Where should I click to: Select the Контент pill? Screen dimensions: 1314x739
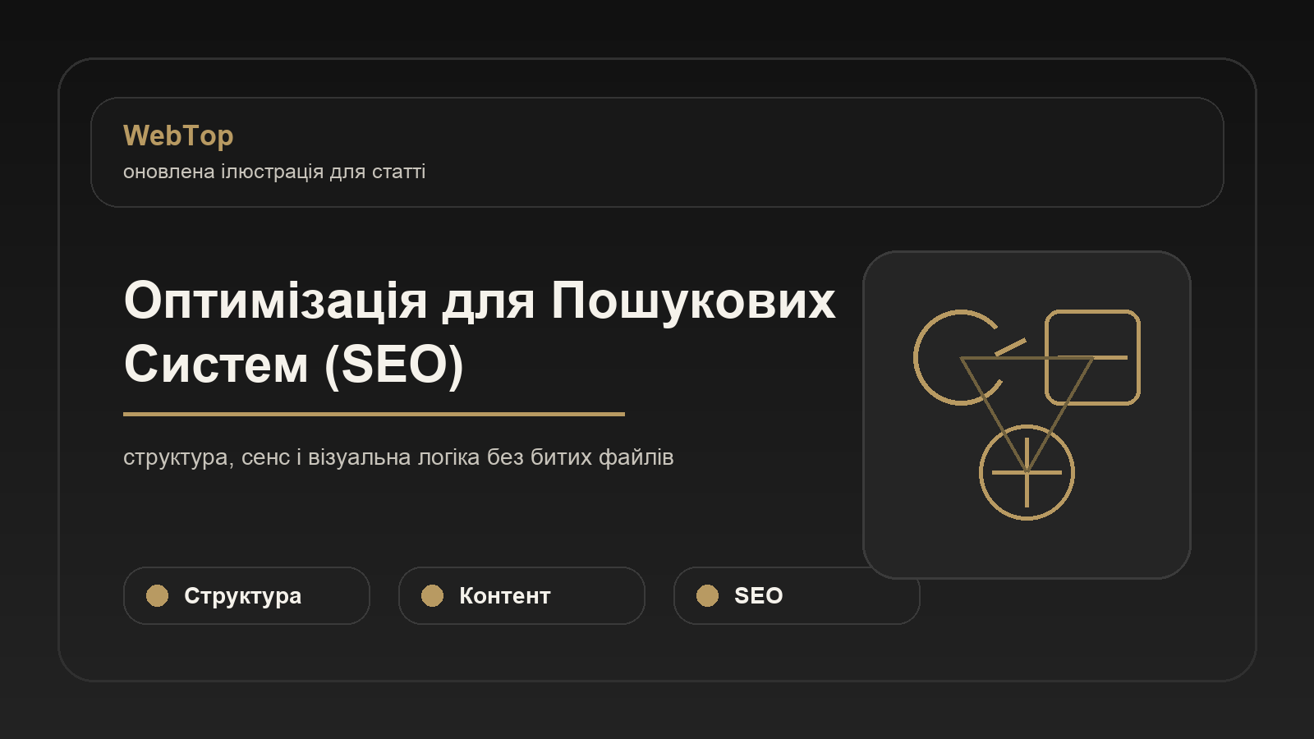tap(521, 595)
